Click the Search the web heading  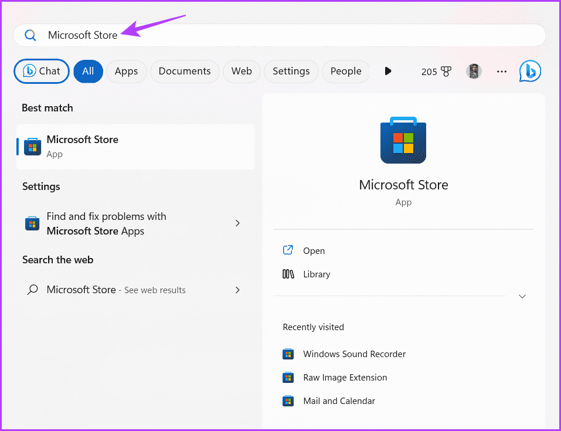[57, 260]
